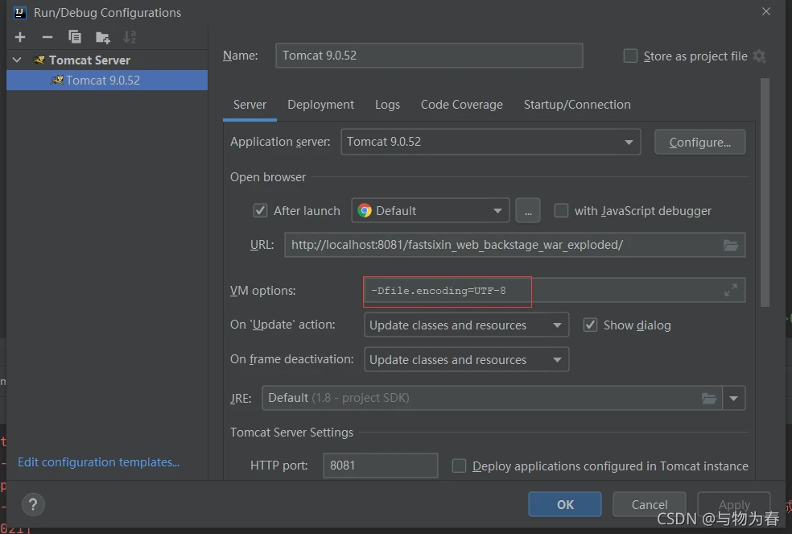Enable with JavaScript debugger checkbox
Viewport: 792px width, 534px height.
(x=561, y=210)
